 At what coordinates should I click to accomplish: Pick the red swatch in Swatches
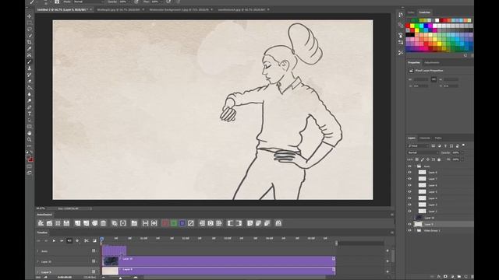pyautogui.click(x=408, y=26)
